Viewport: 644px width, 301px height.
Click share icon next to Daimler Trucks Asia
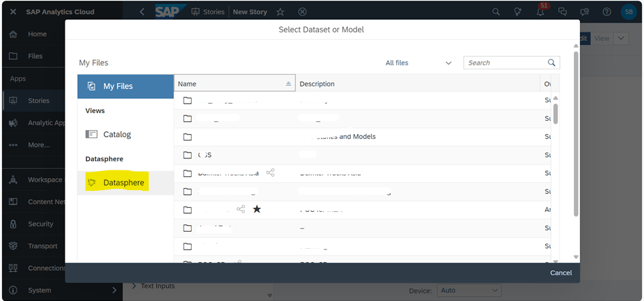[x=270, y=173]
